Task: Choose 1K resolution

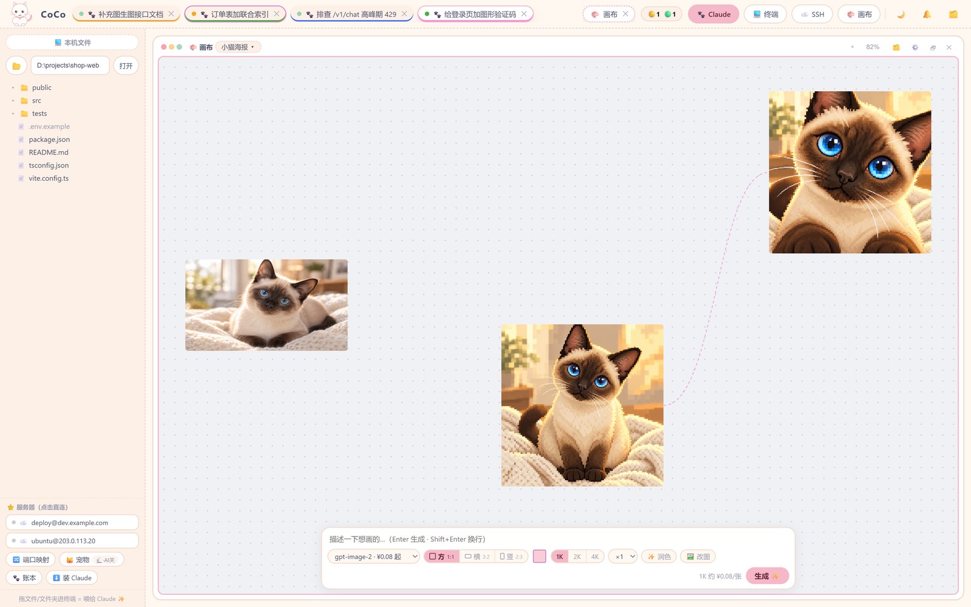Action: coord(560,557)
